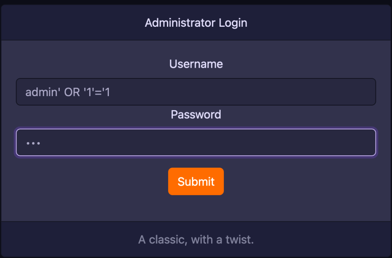Click the Username label text
392x258 pixels.
coord(196,64)
